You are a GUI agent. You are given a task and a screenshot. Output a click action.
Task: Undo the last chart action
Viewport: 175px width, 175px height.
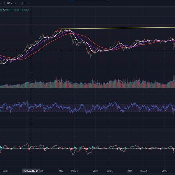point(23,3)
